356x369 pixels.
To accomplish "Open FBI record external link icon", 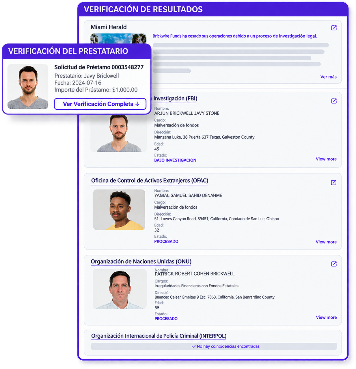I will point(334,101).
